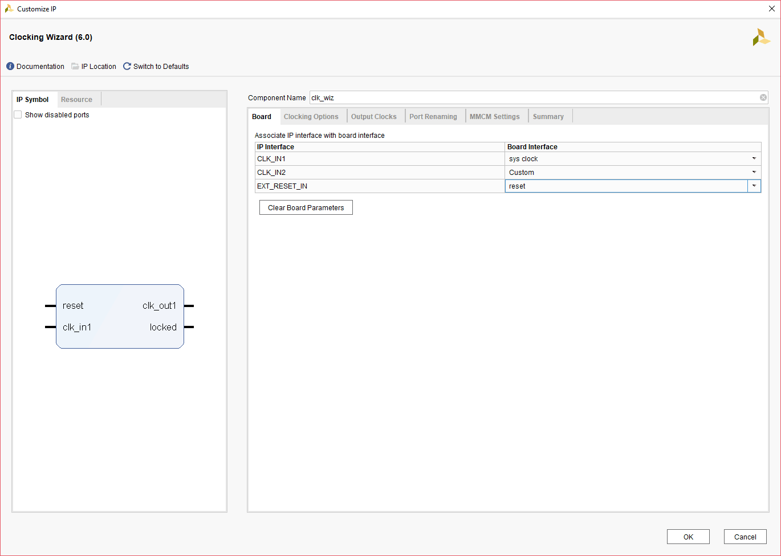Confirm with the OK button

point(688,537)
